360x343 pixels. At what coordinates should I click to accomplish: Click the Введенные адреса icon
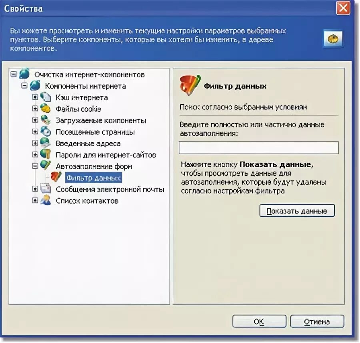pos(46,143)
